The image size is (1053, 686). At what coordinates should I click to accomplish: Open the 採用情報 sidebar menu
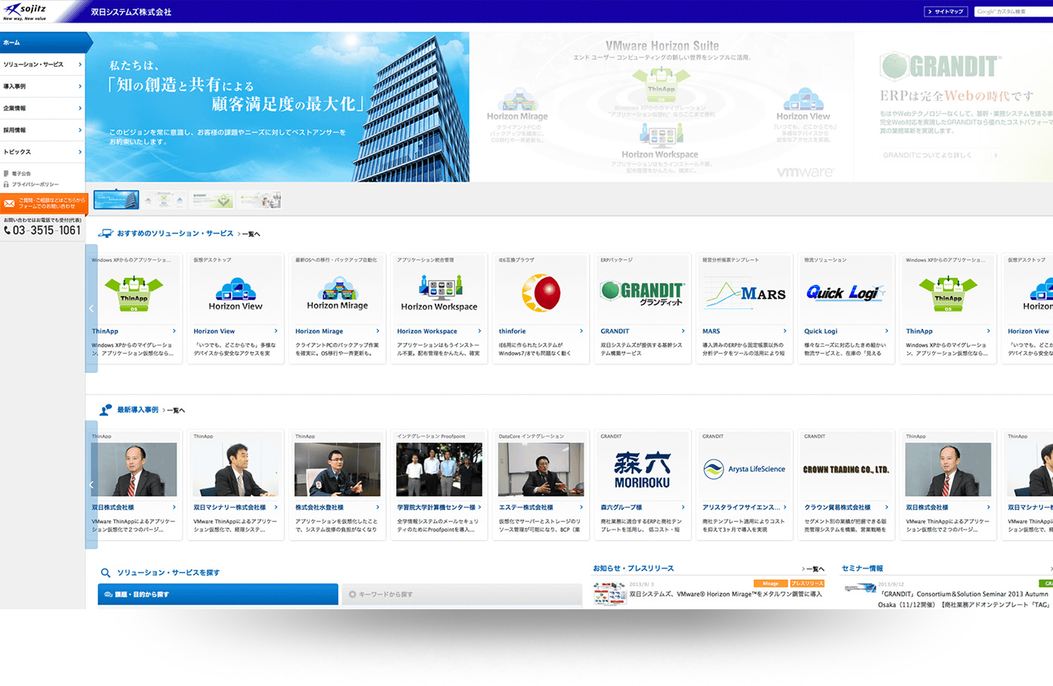[42, 130]
